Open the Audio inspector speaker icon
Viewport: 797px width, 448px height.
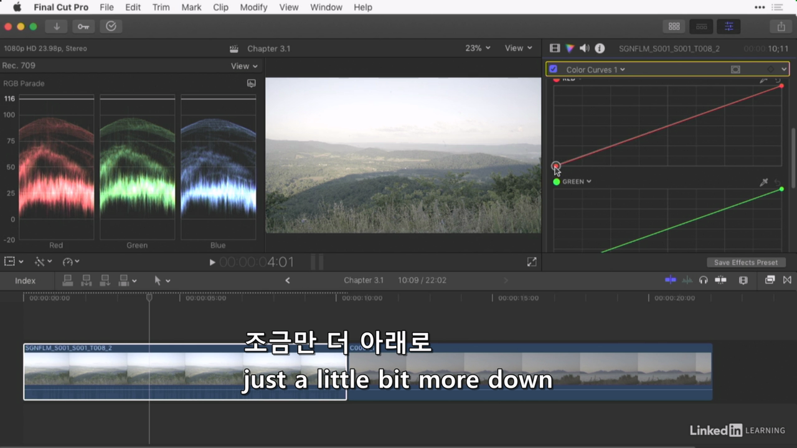584,48
